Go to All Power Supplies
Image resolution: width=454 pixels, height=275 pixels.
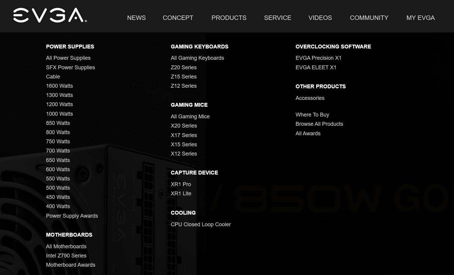tap(68, 58)
